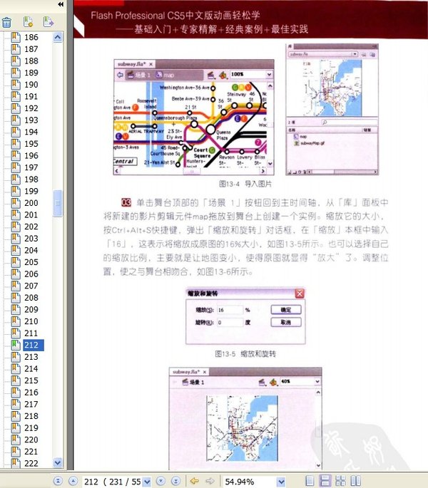Screen dimensions: 428x488
Task: Select bookmark 189
Action: (x=31, y=73)
